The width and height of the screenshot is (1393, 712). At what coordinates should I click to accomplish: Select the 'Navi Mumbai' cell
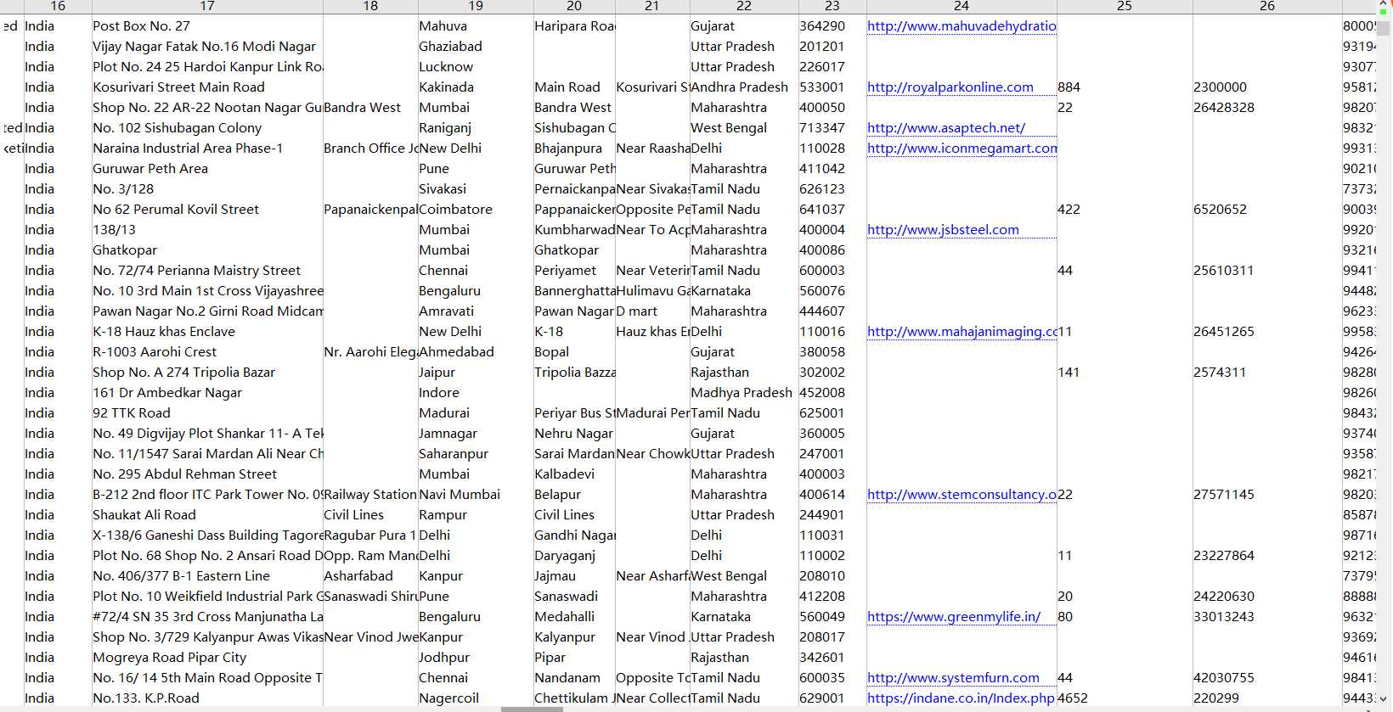(476, 495)
